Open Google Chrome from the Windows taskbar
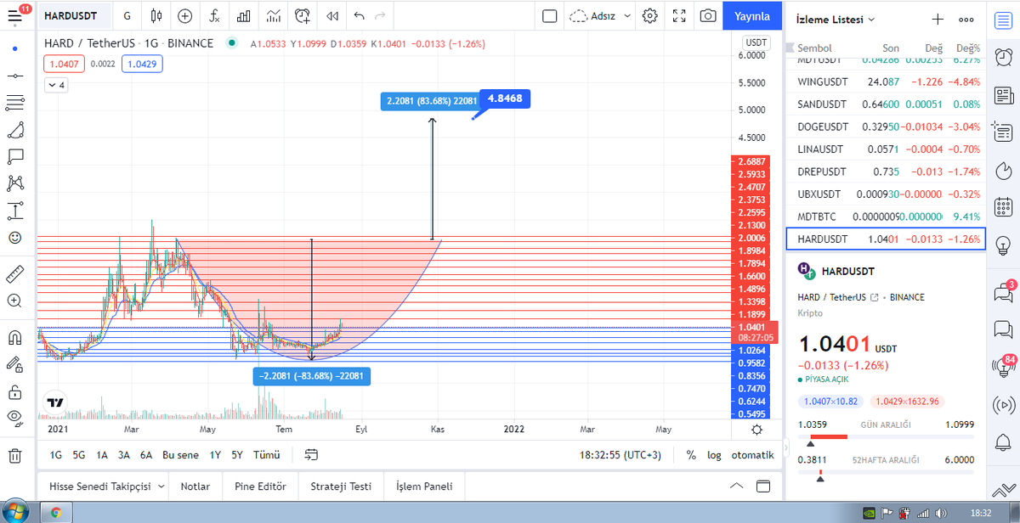The height and width of the screenshot is (523, 1020). pos(56,512)
